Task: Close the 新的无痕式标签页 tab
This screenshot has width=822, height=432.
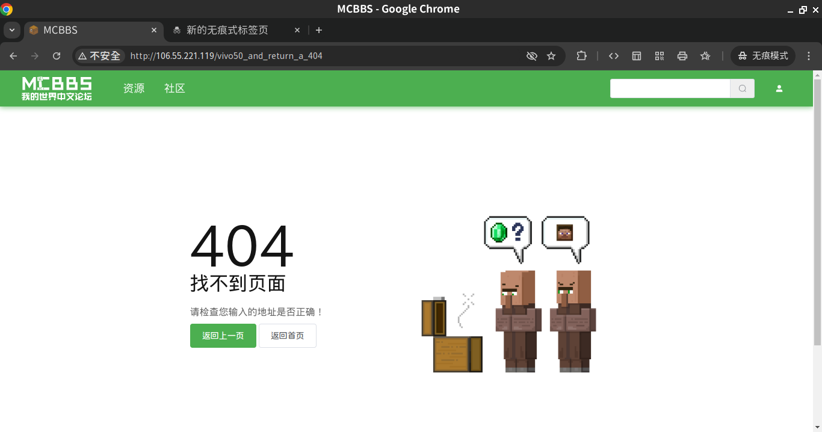Action: 297,30
